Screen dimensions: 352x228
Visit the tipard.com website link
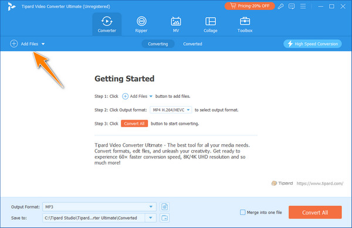click(320, 183)
